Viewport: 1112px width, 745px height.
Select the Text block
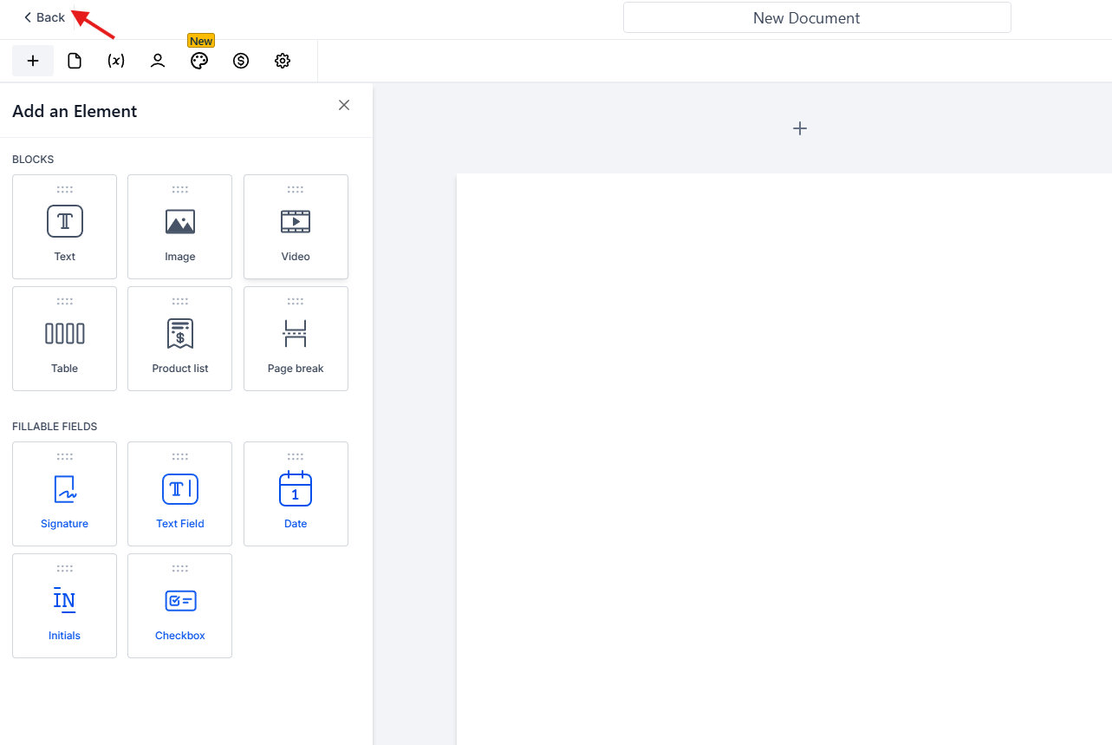pos(65,226)
